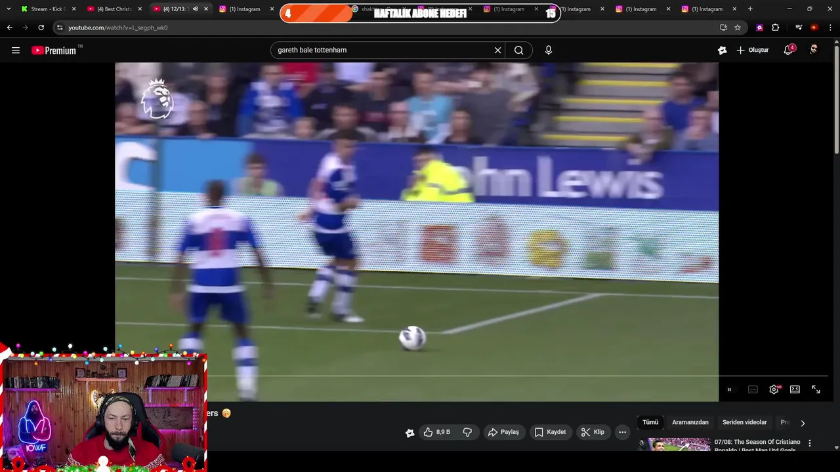Bookmark this page with the star icon
This screenshot has height=472, width=840.
pyautogui.click(x=738, y=28)
